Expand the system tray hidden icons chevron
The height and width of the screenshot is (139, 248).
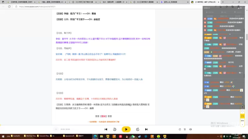(218, 137)
